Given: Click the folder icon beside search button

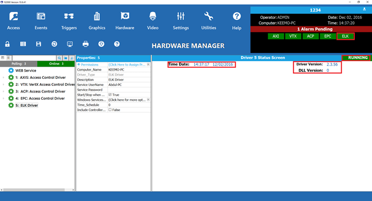Looking at the screenshot, I should 66,58.
